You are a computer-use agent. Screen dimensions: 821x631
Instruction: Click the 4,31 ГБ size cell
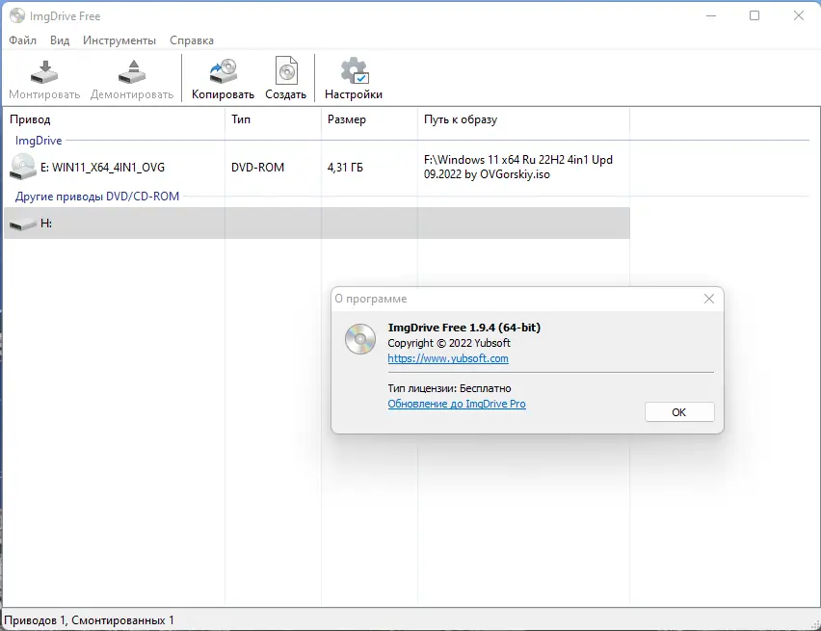pyautogui.click(x=345, y=168)
